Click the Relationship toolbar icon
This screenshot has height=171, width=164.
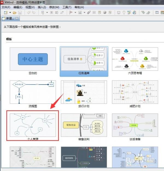tap(62, 13)
